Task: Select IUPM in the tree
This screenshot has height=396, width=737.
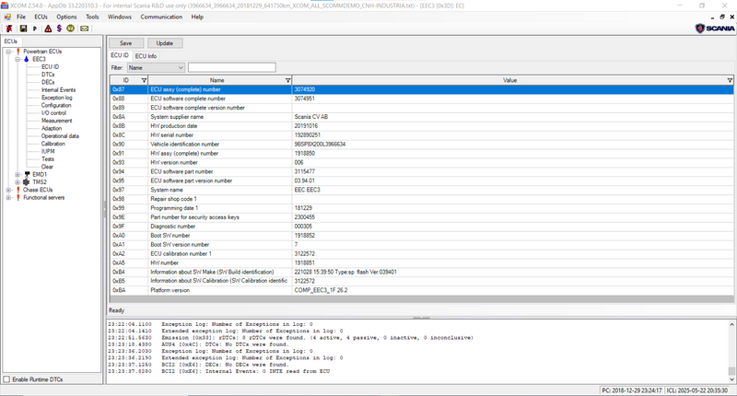Action: [x=48, y=151]
